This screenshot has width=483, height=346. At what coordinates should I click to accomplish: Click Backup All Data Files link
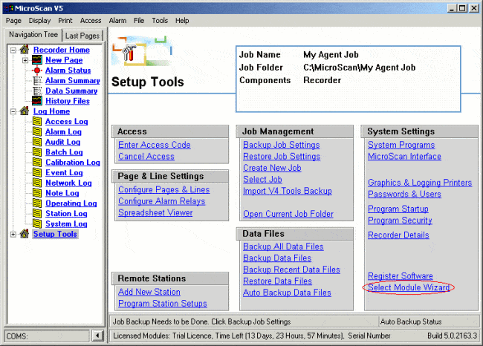pos(283,247)
